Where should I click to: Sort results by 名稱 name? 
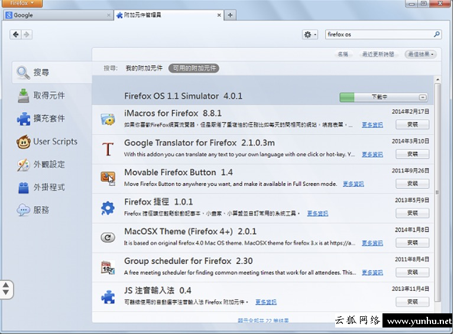[x=343, y=54]
